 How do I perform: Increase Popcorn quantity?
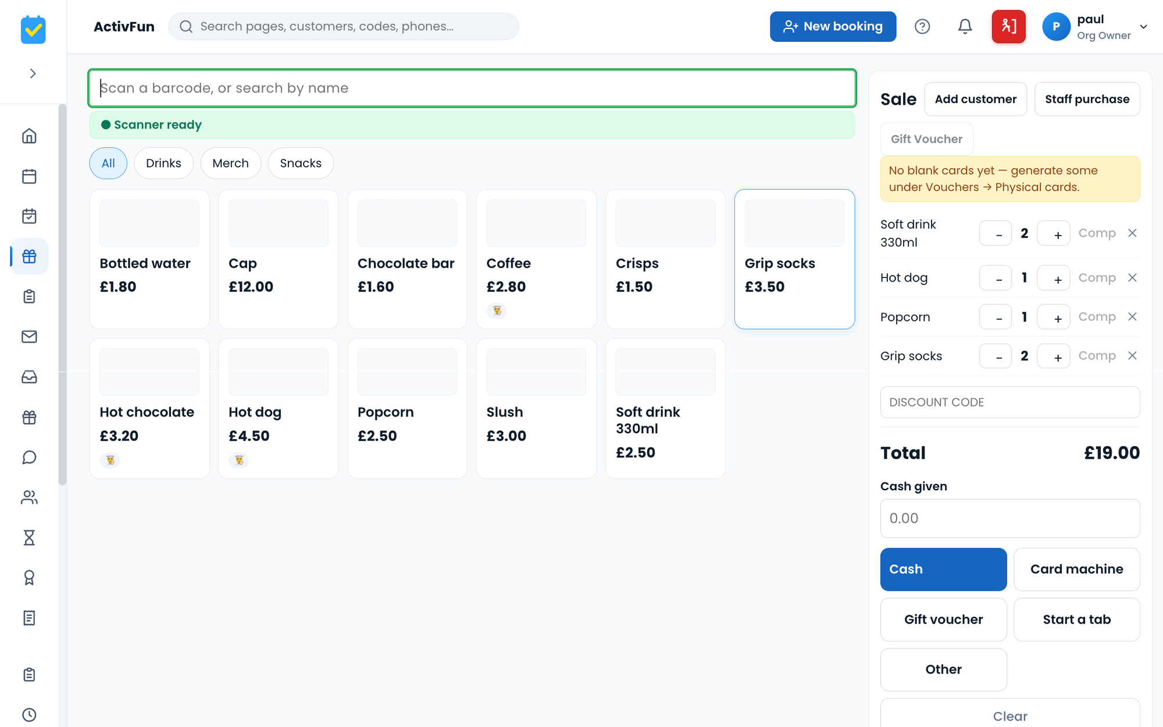pyautogui.click(x=1054, y=317)
